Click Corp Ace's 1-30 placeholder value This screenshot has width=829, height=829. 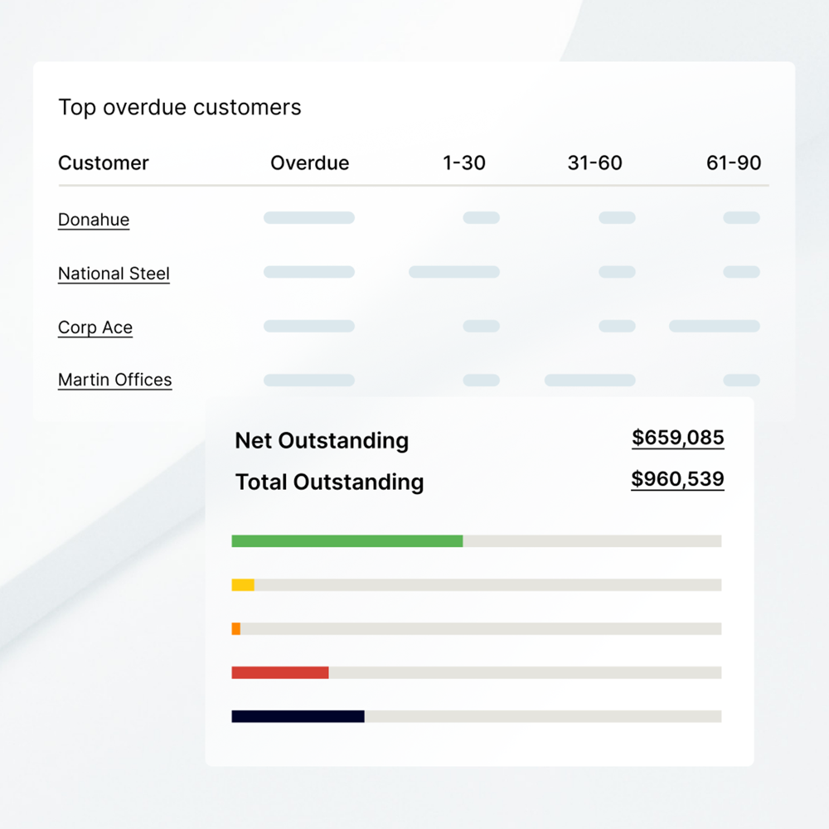[481, 326]
